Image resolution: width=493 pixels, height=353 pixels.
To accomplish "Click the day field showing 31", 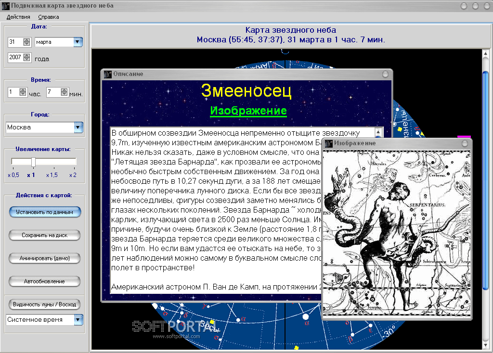I will (x=15, y=42).
